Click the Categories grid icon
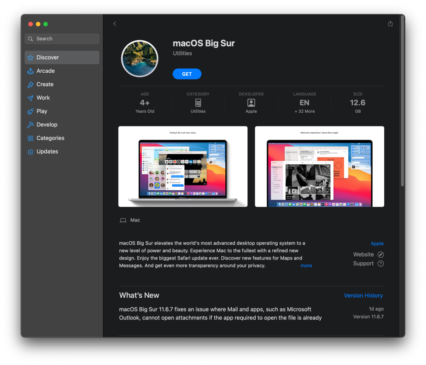This screenshot has height=365, width=426. (30, 138)
